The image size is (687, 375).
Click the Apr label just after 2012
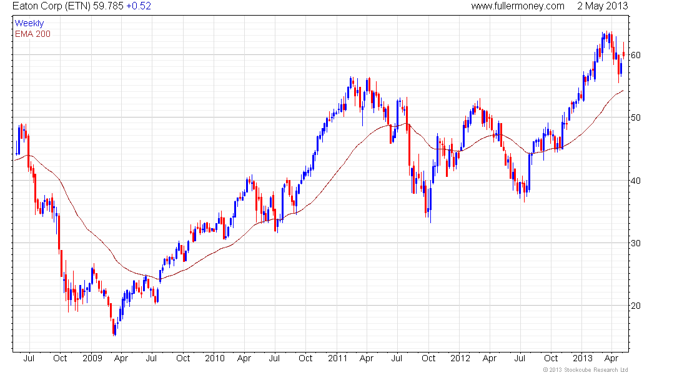tap(490, 358)
